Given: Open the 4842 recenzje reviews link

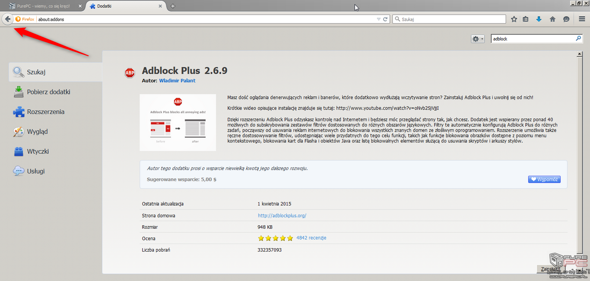Looking at the screenshot, I should point(311,238).
